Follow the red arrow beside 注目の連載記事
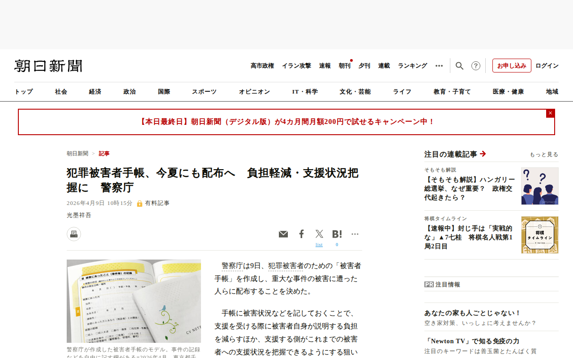This screenshot has width=573, height=358. 483,154
